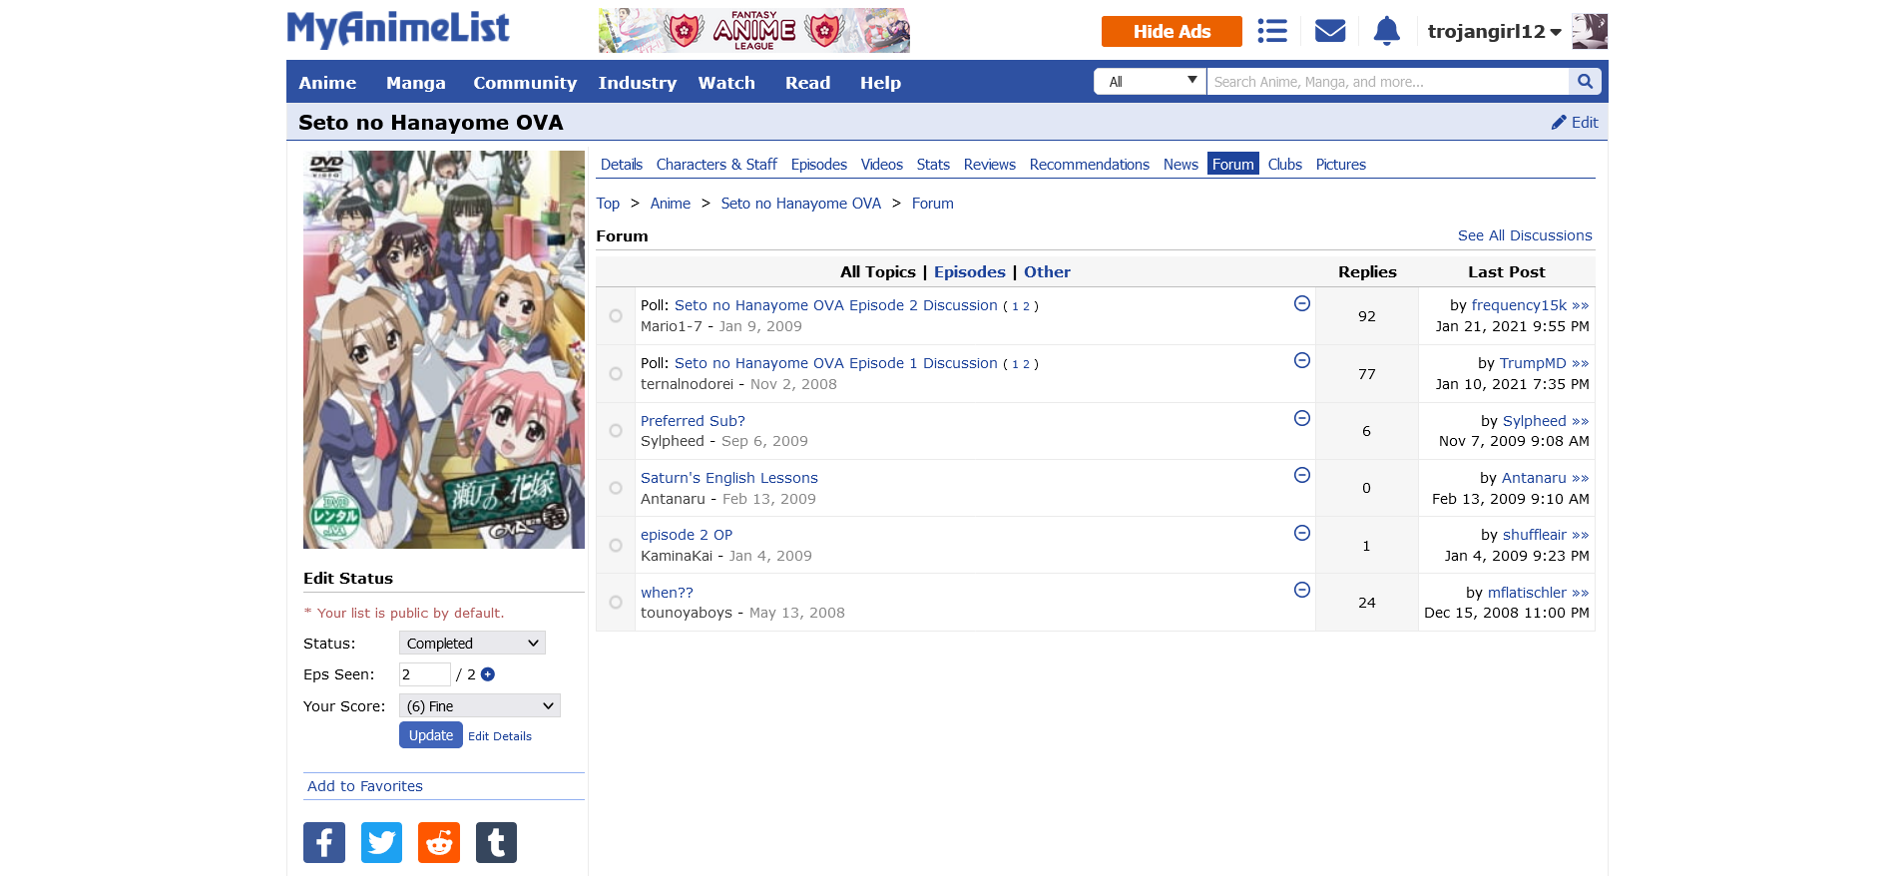Screen dimensions: 1894x876
Task: Increment episodes seen with plus icon
Action: 488,674
